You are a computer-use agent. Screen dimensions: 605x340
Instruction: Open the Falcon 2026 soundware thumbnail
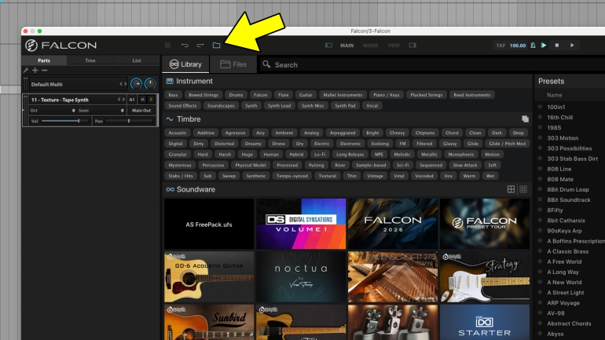point(393,224)
